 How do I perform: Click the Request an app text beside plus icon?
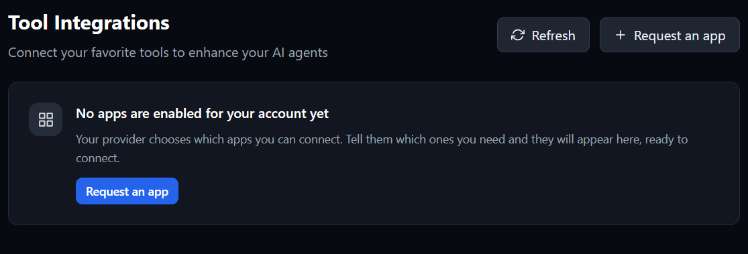pos(680,36)
